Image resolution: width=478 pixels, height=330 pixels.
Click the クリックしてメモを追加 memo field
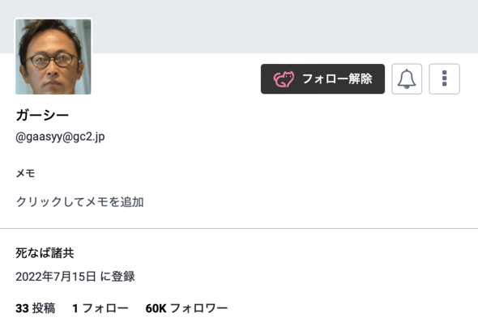coord(79,202)
